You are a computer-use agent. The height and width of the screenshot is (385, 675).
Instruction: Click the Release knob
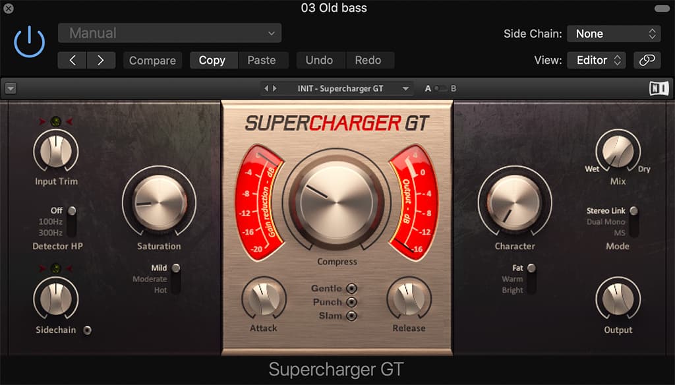[x=409, y=299]
